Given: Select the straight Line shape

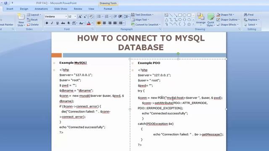Looking at the screenshot, I should tap(171, 15).
